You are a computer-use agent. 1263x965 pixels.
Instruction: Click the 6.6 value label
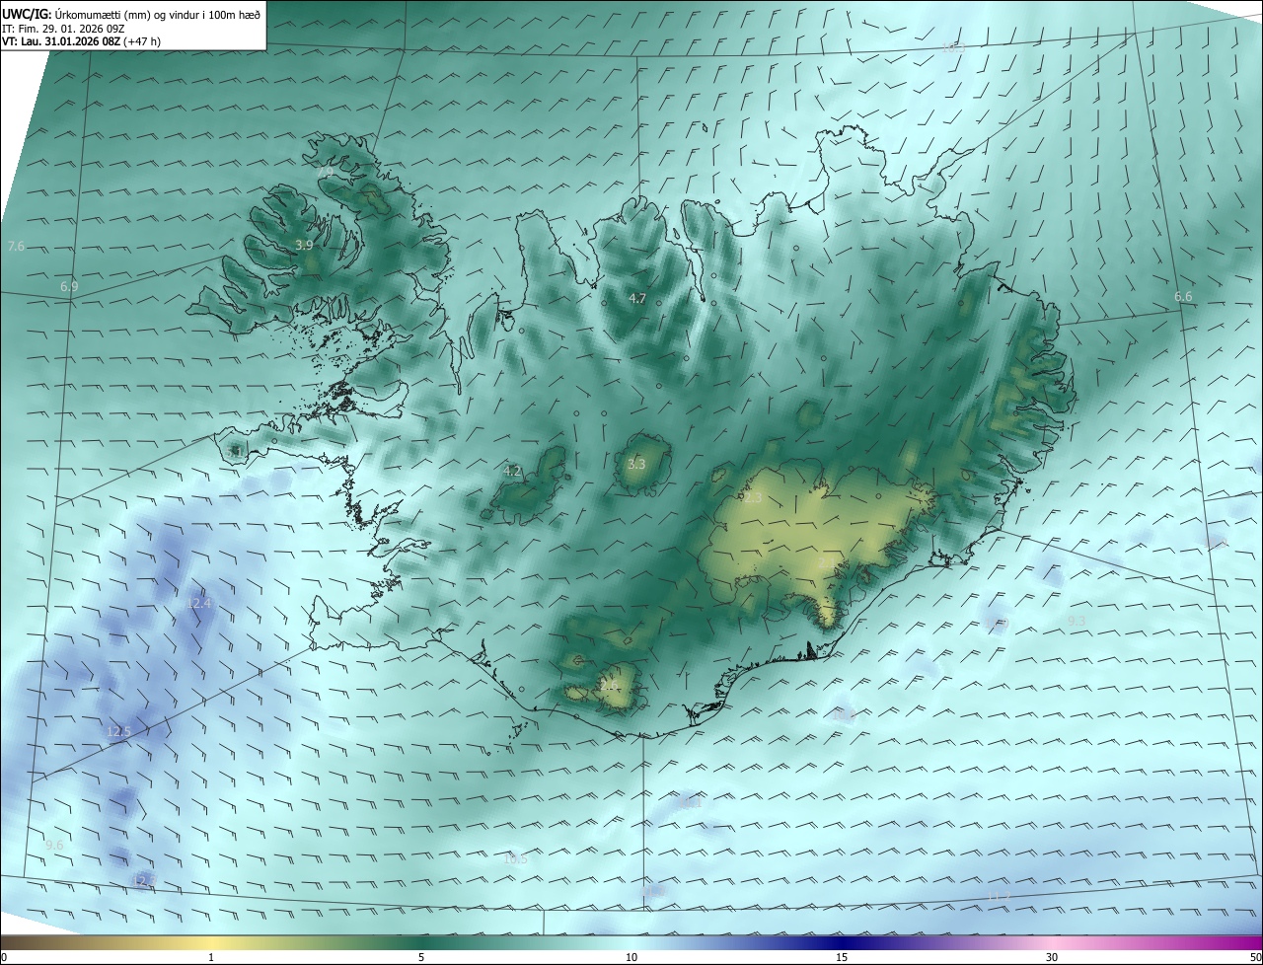click(x=1183, y=296)
